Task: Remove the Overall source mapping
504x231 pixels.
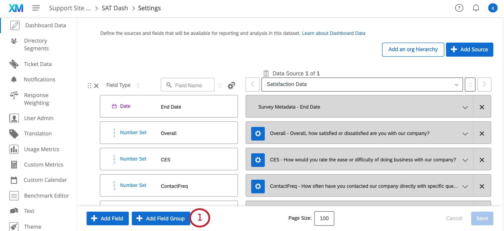Action: tap(482, 134)
